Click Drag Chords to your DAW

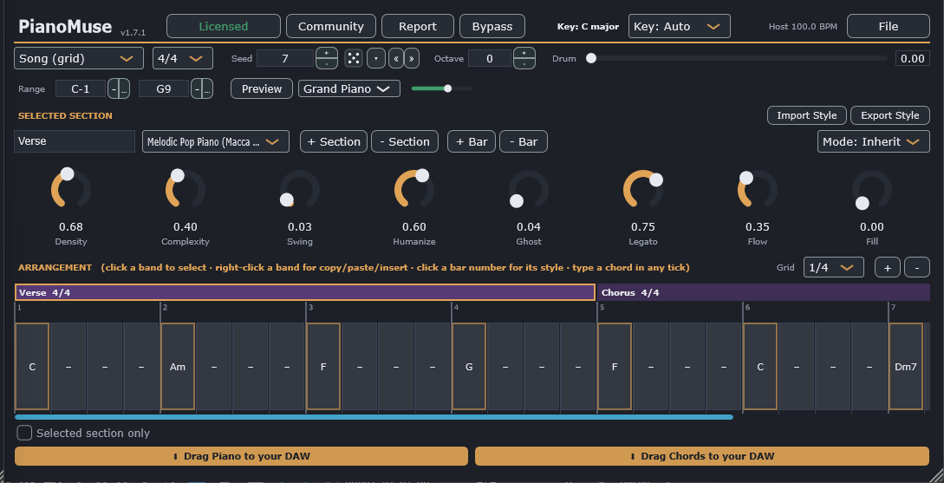pyautogui.click(x=702, y=456)
